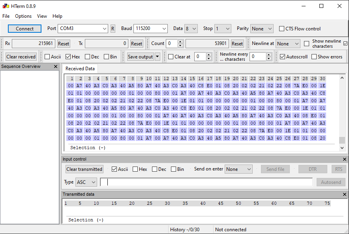This screenshot has width=349, height=234.
Task: Increase Newline every characters spinner
Action: 269,55
